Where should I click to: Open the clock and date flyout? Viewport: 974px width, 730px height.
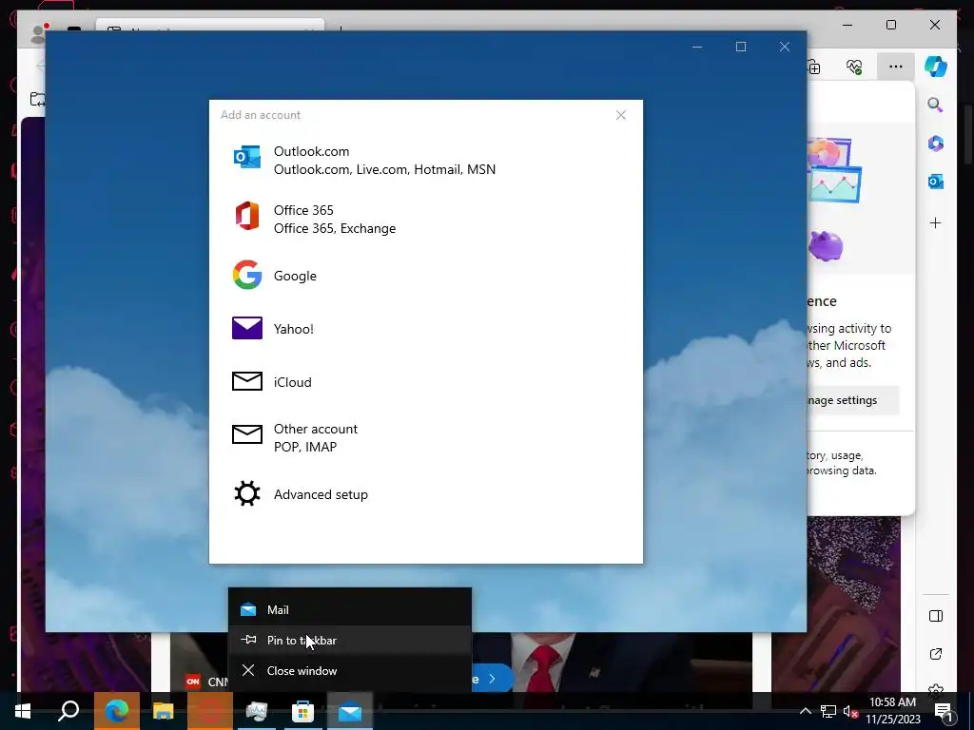[892, 711]
